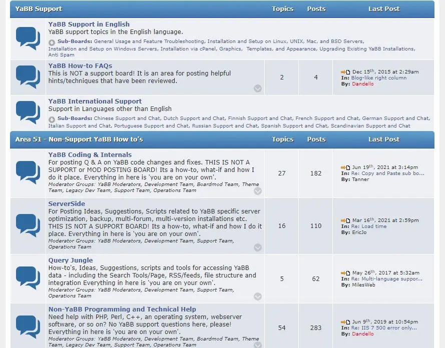Screen dimensions: 445x348
Task: Open 'Re: Copy and Paste sub bo...' last post
Action: click(x=387, y=173)
